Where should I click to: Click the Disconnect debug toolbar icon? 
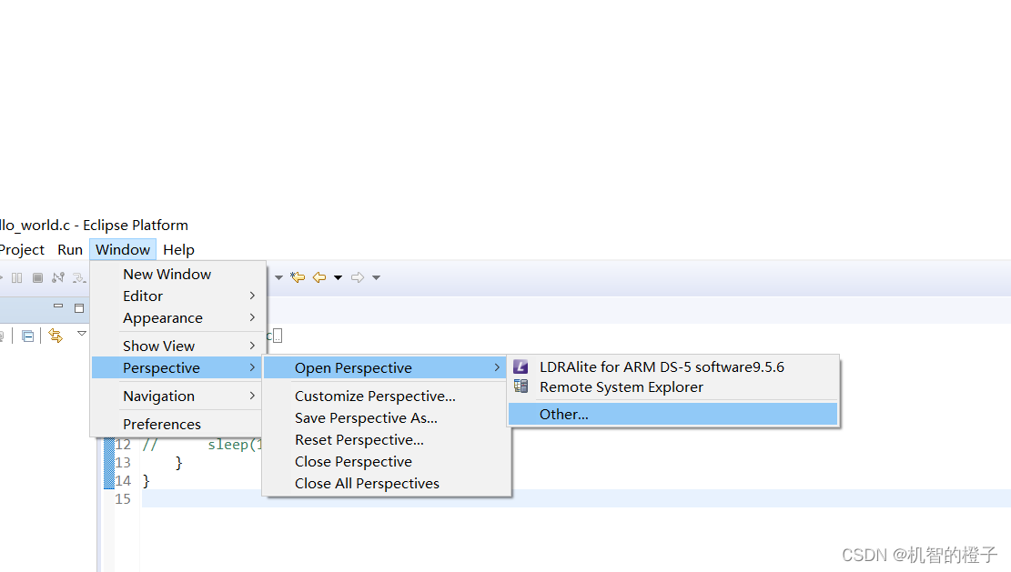tap(58, 277)
